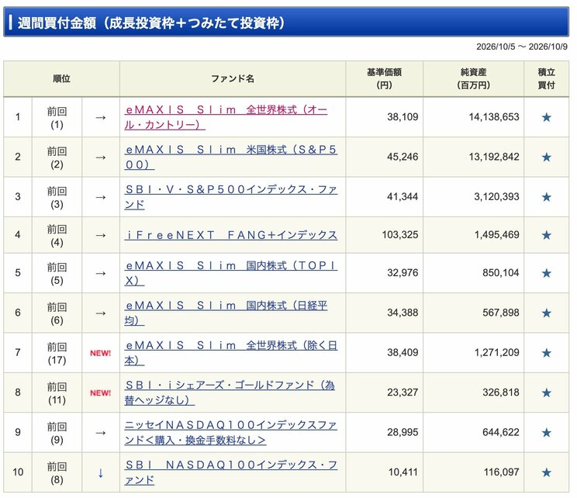This screenshot has width=577, height=498.
Task: Open eMAXIS Slim 国内株式(TOPIX) fund link
Action: (231, 273)
